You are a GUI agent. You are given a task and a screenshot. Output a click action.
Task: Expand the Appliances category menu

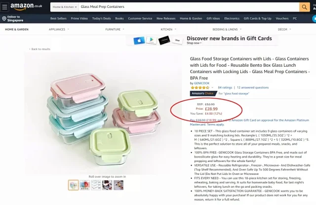pyautogui.click(x=59, y=30)
